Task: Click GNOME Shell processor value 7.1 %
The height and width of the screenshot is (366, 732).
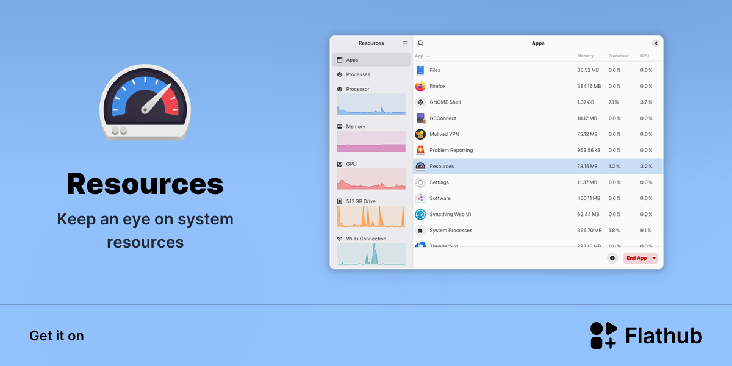Action: pos(614,102)
